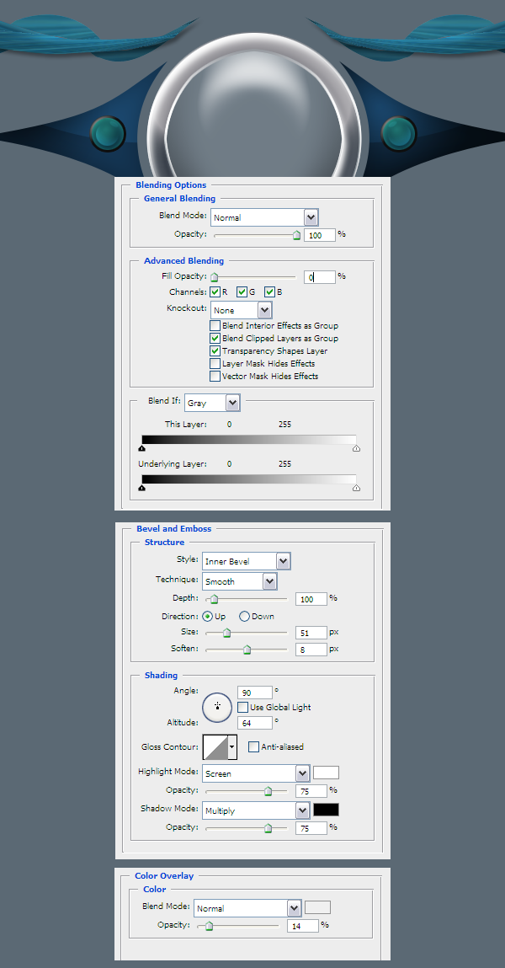The width and height of the screenshot is (505, 968).
Task: Disable Transparency Shapes Layer checkbox
Action: point(215,350)
